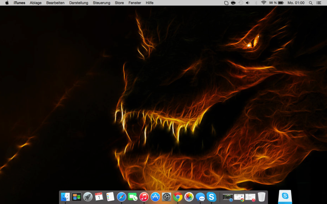Open Reminders from the dock
The height and width of the screenshot is (204, 327).
click(x=110, y=197)
